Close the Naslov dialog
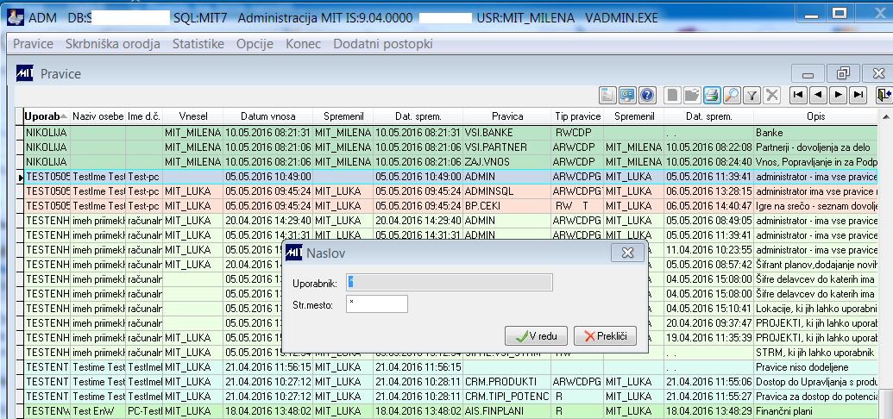893x419 pixels. (627, 253)
